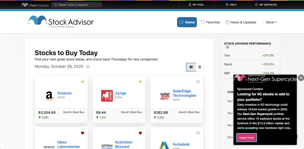The height and width of the screenshot is (149, 304).
Task: Open the Favorites page
Action: [x=210, y=22]
